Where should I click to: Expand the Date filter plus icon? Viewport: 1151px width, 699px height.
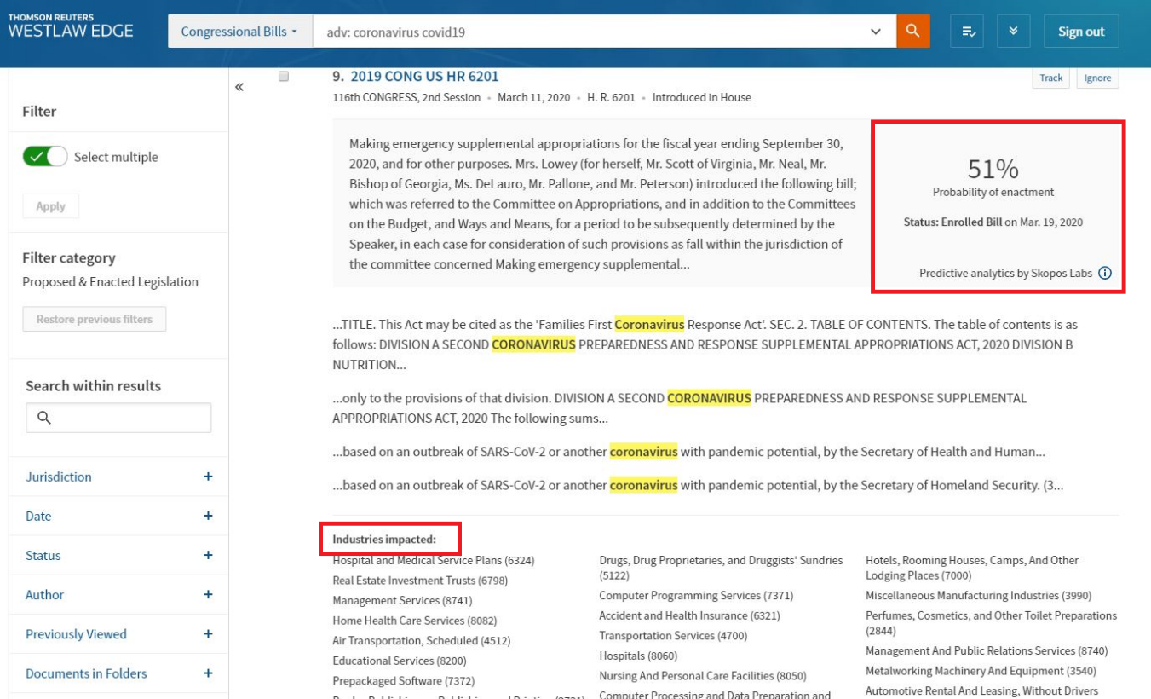tap(208, 516)
